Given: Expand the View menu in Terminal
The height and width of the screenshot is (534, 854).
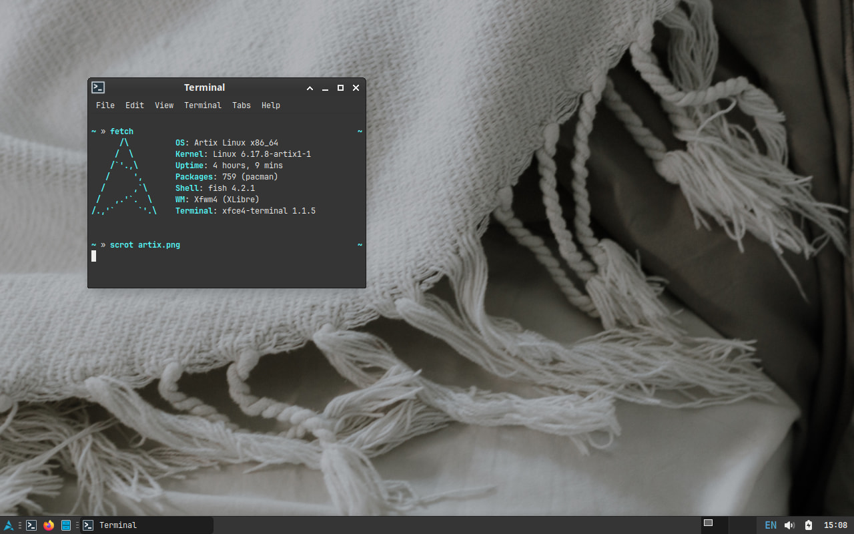Looking at the screenshot, I should point(164,105).
